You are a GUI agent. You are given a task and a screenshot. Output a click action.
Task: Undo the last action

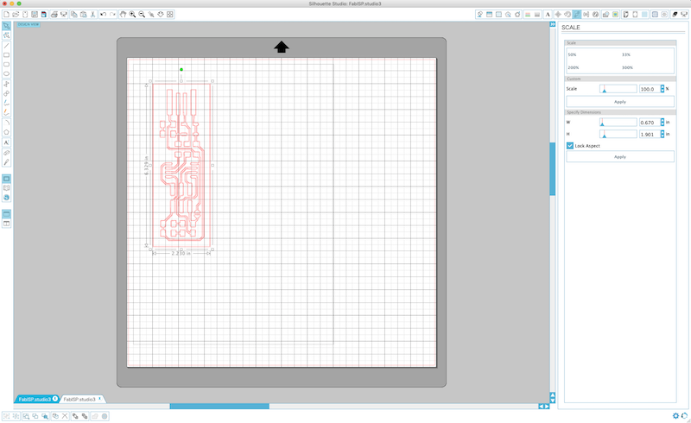(103, 15)
